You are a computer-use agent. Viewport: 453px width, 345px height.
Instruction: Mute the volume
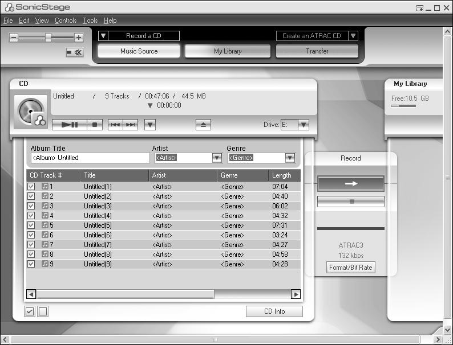[x=75, y=52]
